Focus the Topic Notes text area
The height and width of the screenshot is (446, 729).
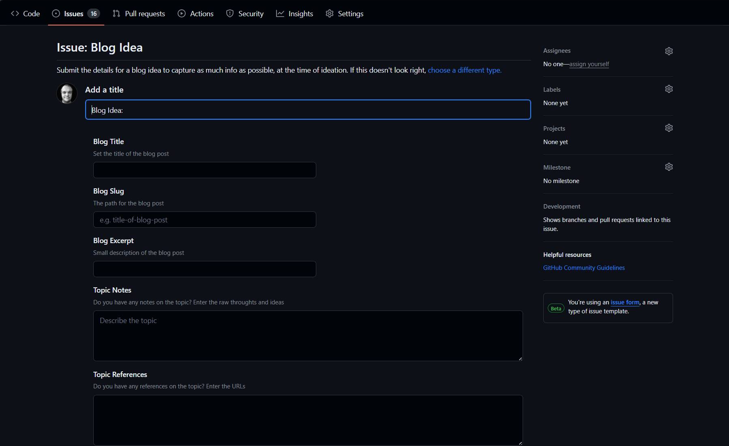[x=307, y=336]
